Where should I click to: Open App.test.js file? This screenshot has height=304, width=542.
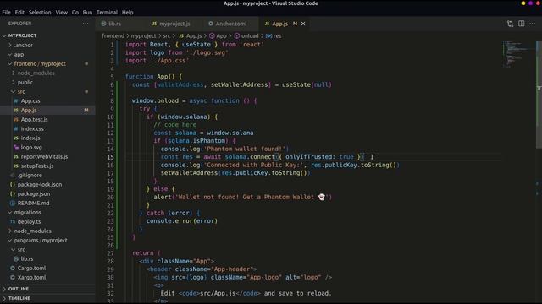tap(34, 120)
